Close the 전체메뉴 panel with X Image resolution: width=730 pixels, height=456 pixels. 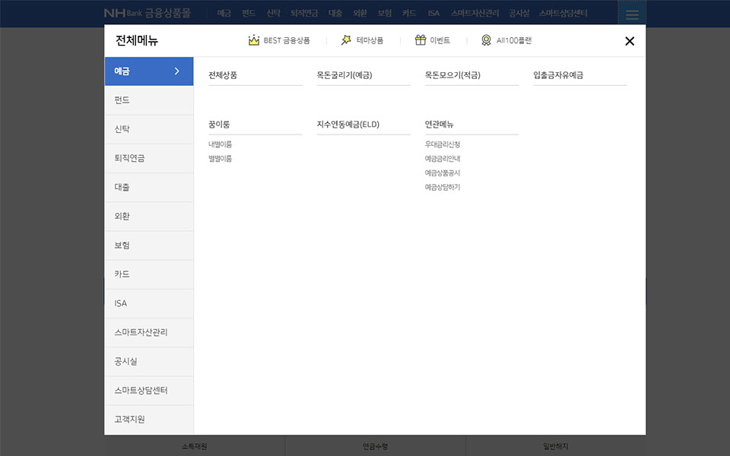pos(630,41)
